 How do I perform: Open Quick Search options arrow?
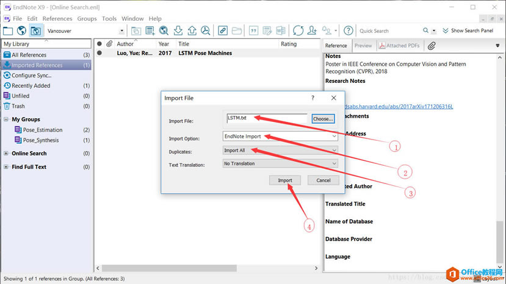[x=434, y=31]
